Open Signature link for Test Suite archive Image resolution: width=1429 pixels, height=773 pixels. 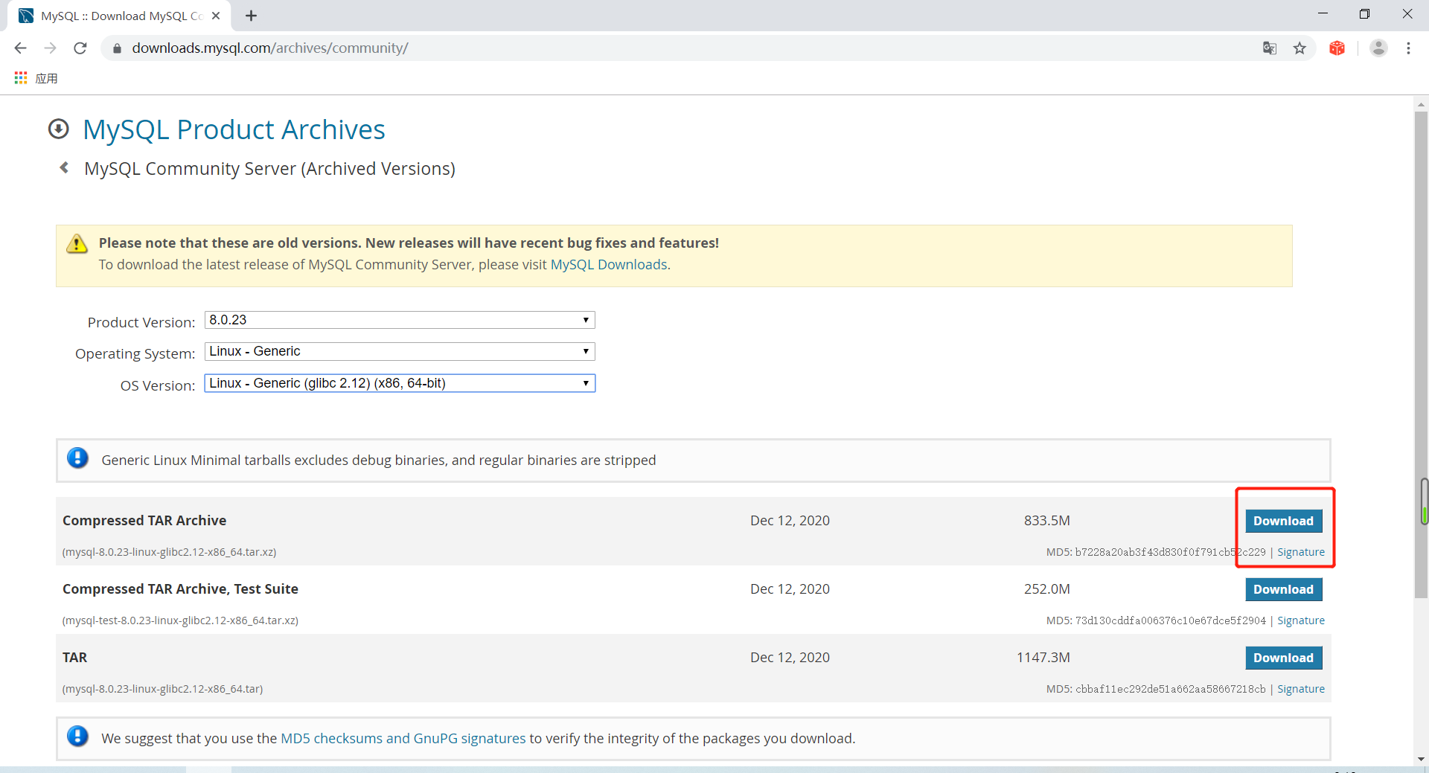pyautogui.click(x=1301, y=620)
